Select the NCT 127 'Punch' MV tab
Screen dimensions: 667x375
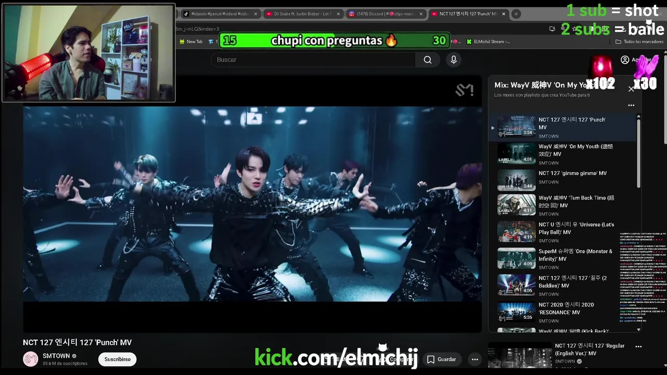tap(467, 14)
